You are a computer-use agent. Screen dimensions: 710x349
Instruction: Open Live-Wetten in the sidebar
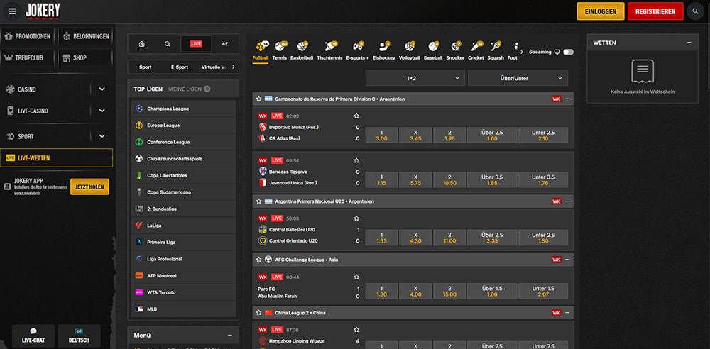[x=57, y=158]
